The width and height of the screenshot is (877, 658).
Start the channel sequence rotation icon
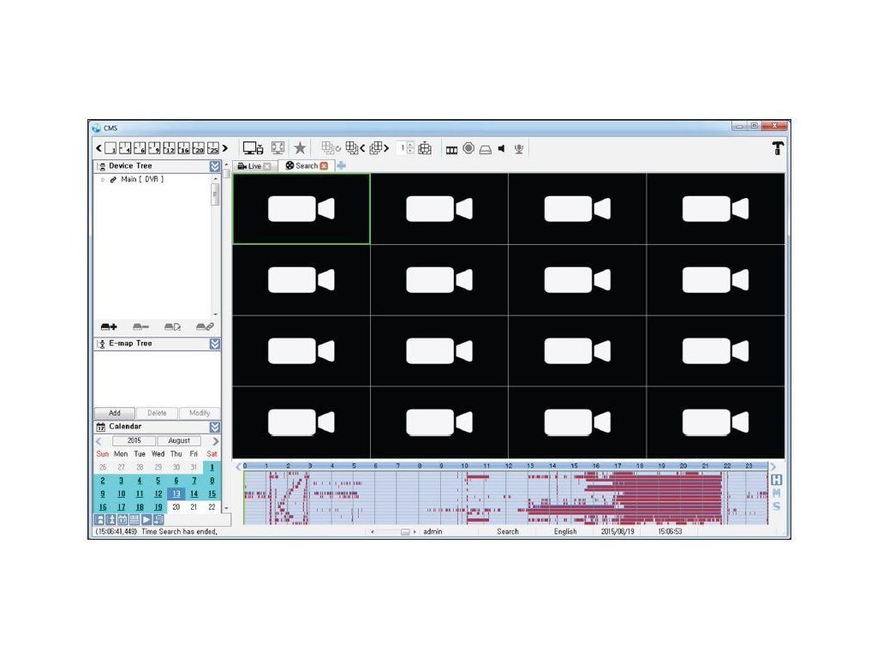pos(331,147)
